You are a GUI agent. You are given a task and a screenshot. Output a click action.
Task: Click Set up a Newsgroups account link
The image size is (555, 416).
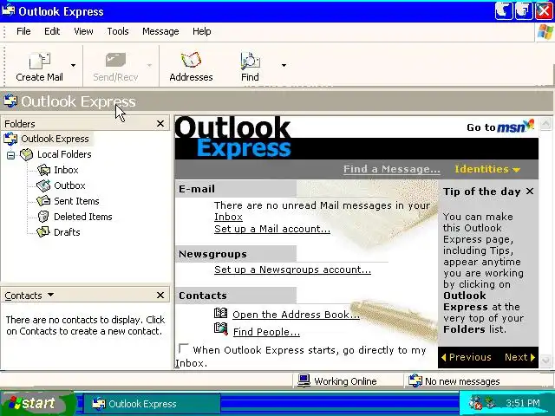293,270
